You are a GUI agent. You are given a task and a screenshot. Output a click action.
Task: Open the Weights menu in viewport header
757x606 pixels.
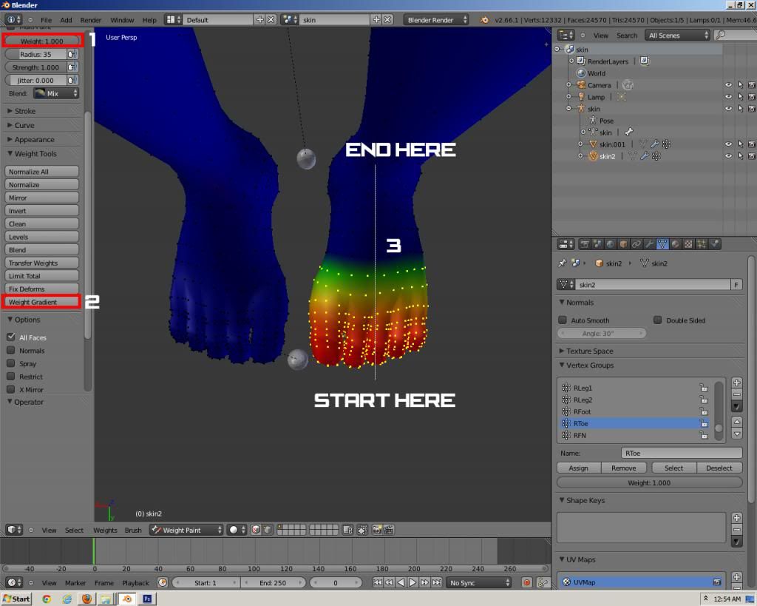point(105,530)
